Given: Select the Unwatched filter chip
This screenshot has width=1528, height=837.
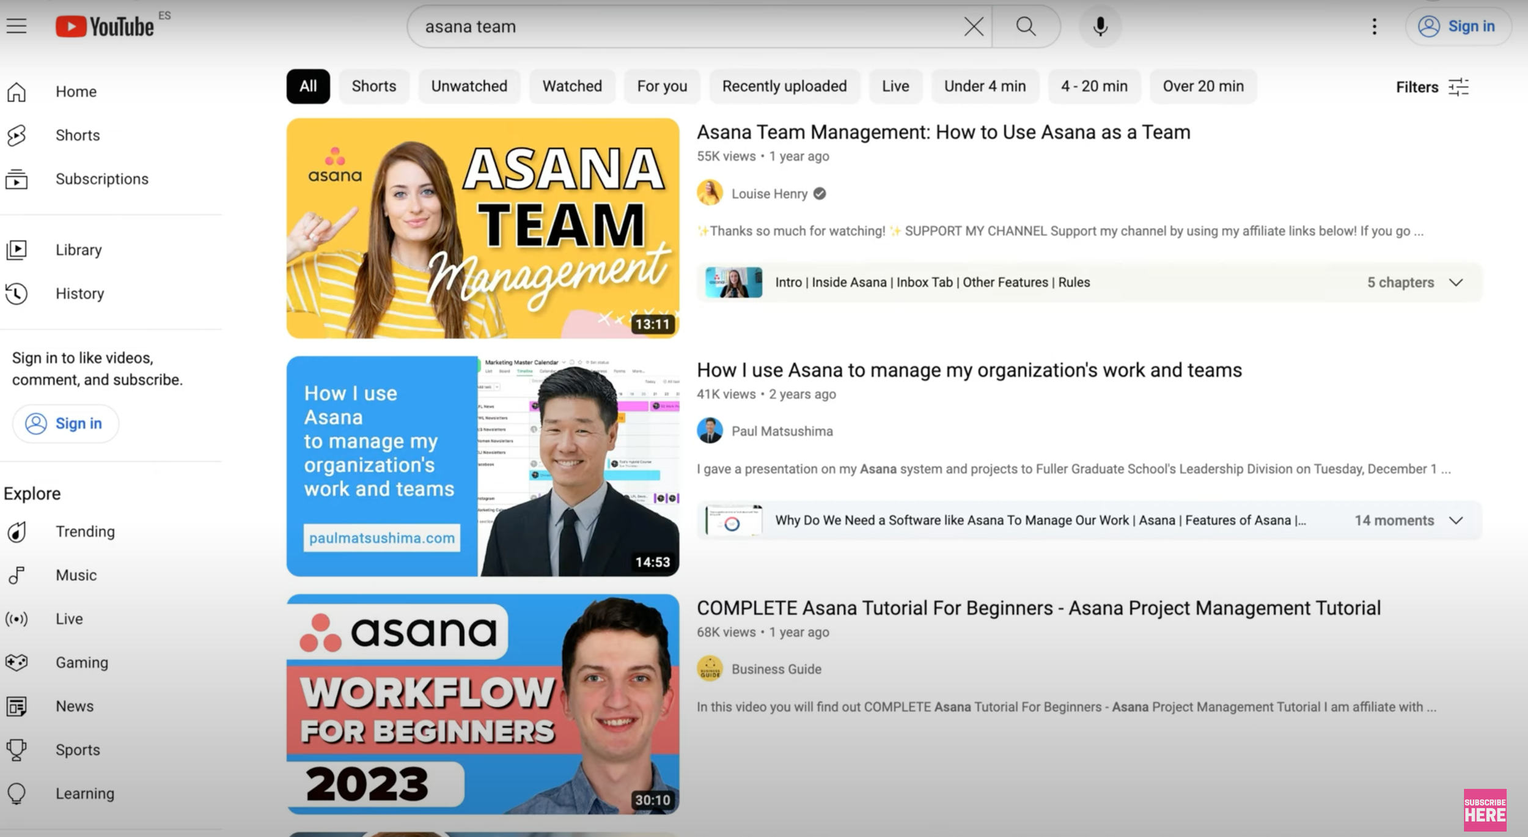Looking at the screenshot, I should [469, 86].
